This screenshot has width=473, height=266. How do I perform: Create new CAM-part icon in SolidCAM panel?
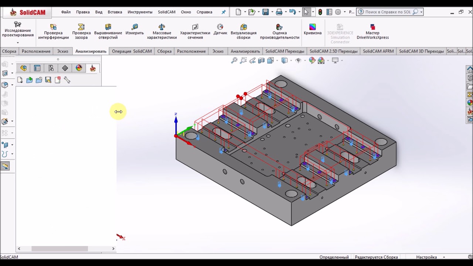pos(20,80)
